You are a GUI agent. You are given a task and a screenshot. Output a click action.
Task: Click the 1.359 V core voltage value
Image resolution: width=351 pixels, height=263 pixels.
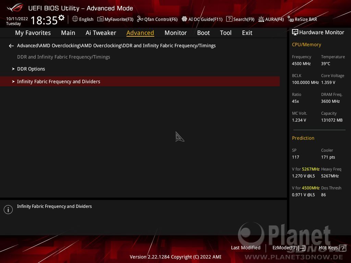pos(328,83)
